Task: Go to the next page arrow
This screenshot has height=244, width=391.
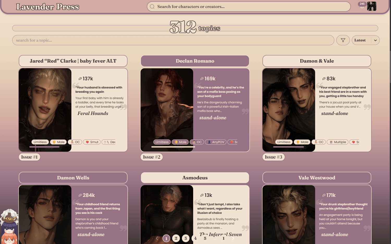Action: (x=233, y=238)
